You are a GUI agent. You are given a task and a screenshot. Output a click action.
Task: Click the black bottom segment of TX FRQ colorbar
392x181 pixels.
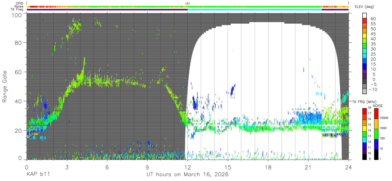pos(365,156)
